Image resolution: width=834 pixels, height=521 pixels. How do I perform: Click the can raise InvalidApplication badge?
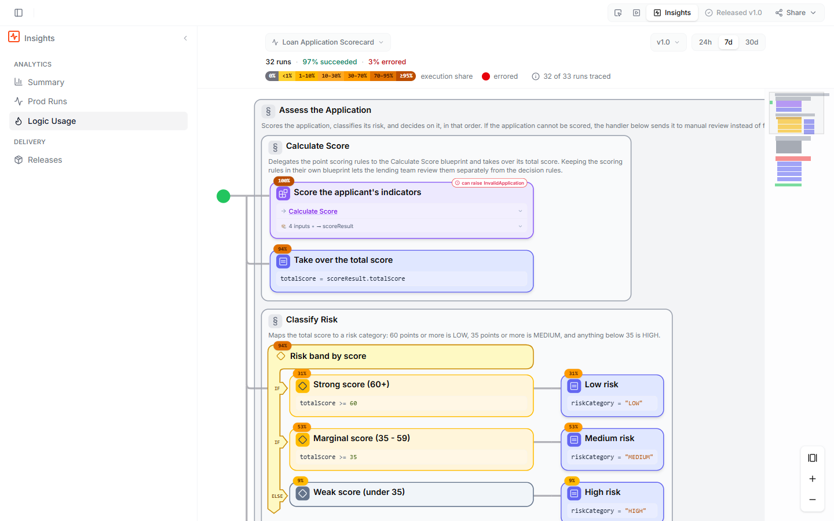point(489,183)
